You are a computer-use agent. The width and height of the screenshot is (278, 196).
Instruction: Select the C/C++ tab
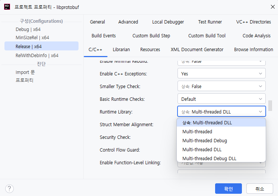tap(95, 50)
